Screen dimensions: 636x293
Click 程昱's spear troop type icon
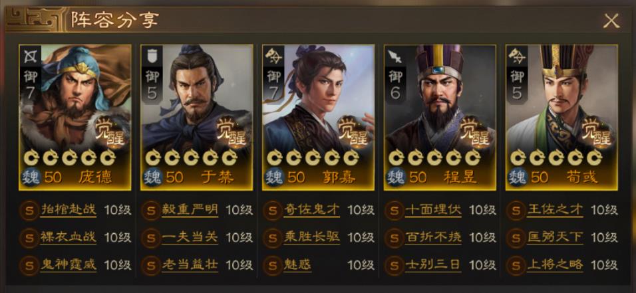point(395,56)
